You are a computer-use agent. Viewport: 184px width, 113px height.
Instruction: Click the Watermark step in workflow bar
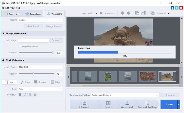point(127,104)
